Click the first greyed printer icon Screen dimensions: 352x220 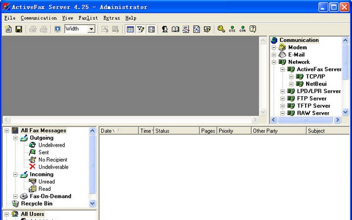(33, 29)
